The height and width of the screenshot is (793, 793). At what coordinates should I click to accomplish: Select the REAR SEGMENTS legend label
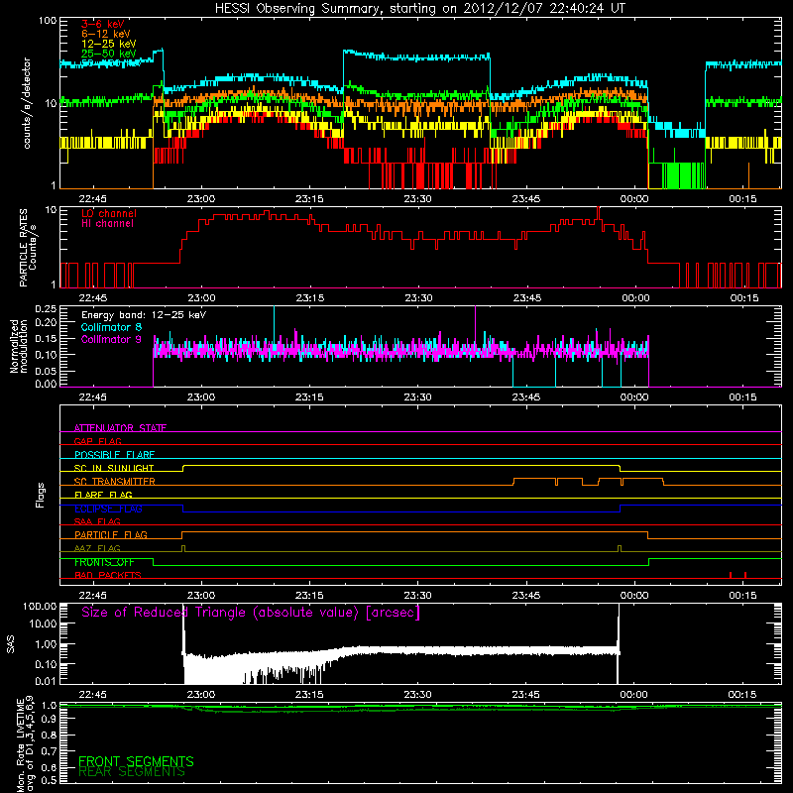132,772
